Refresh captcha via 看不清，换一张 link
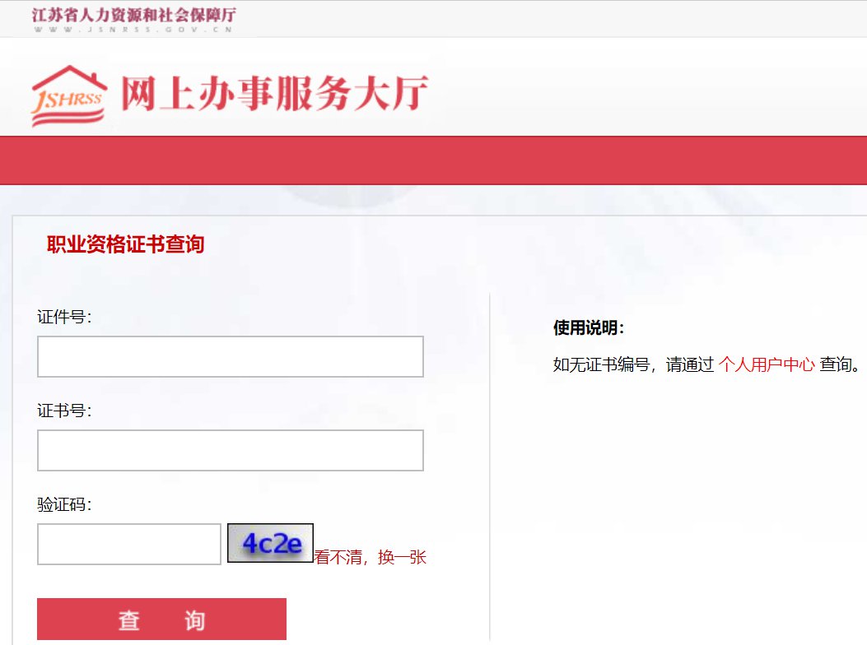 point(371,557)
